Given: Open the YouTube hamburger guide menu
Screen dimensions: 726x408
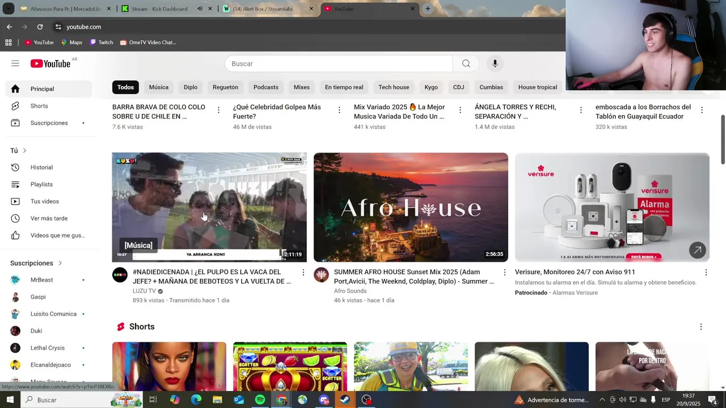Looking at the screenshot, I should (15, 63).
